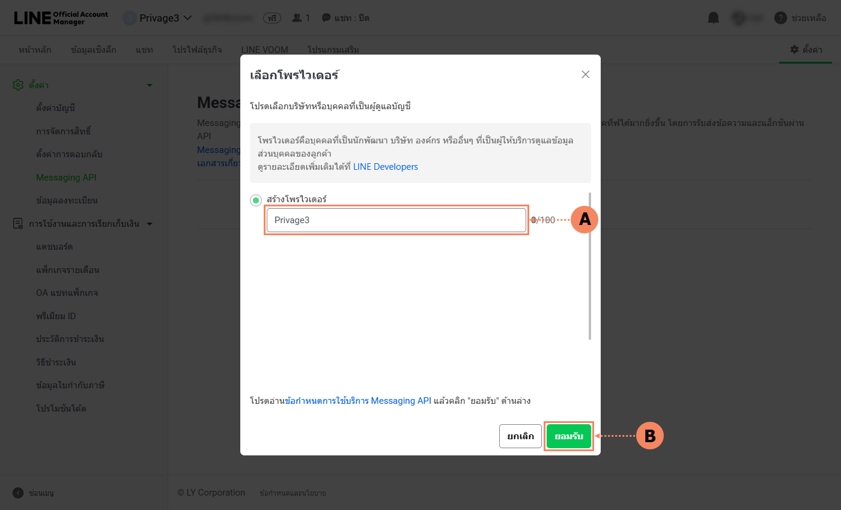Click the friends count people icon
841x510 pixels.
tap(297, 18)
